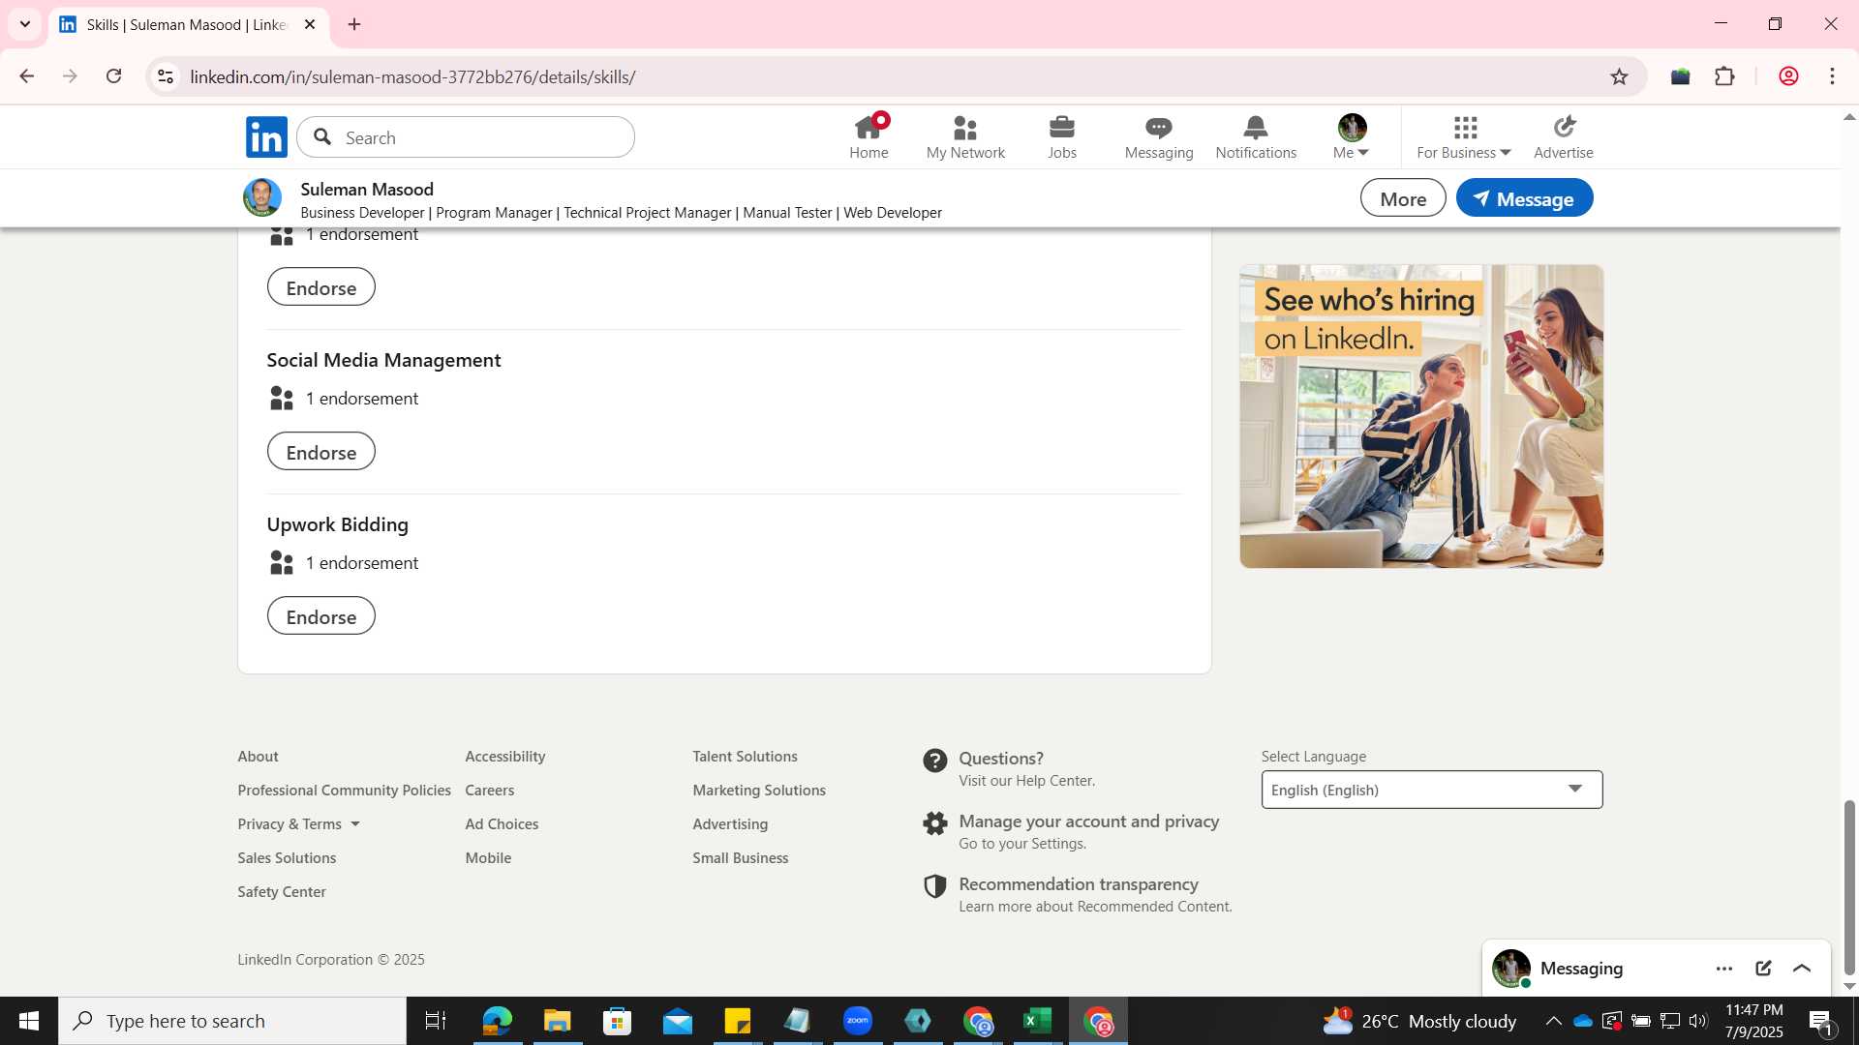The image size is (1859, 1045).
Task: Open Mobile footer link
Action: pyautogui.click(x=488, y=858)
